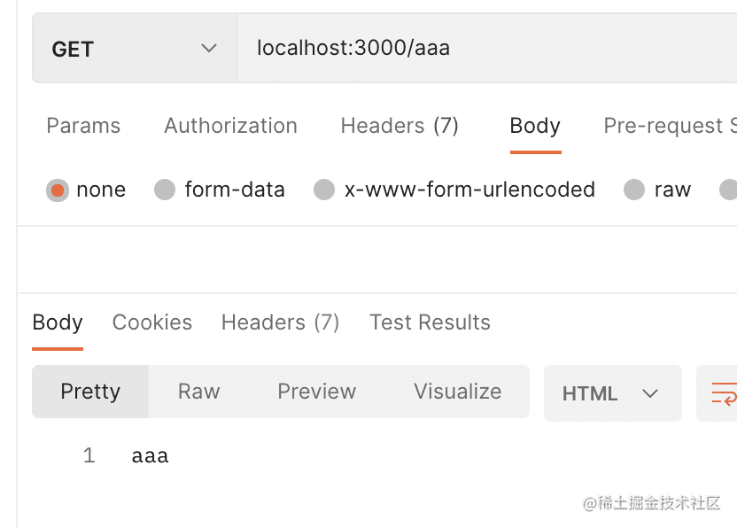Pick the raw body radio button
The height and width of the screenshot is (528, 737).
634,190
